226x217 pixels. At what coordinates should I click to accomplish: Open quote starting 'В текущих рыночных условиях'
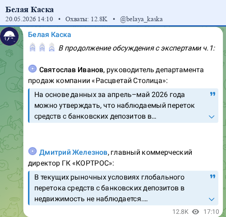(123, 188)
